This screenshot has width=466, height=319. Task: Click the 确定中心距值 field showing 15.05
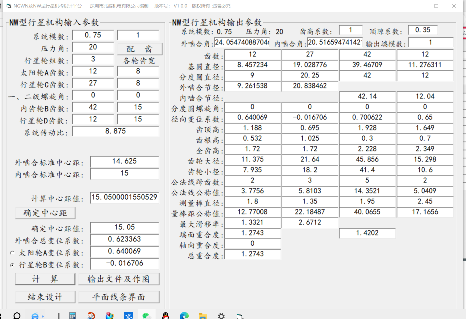(x=125, y=228)
